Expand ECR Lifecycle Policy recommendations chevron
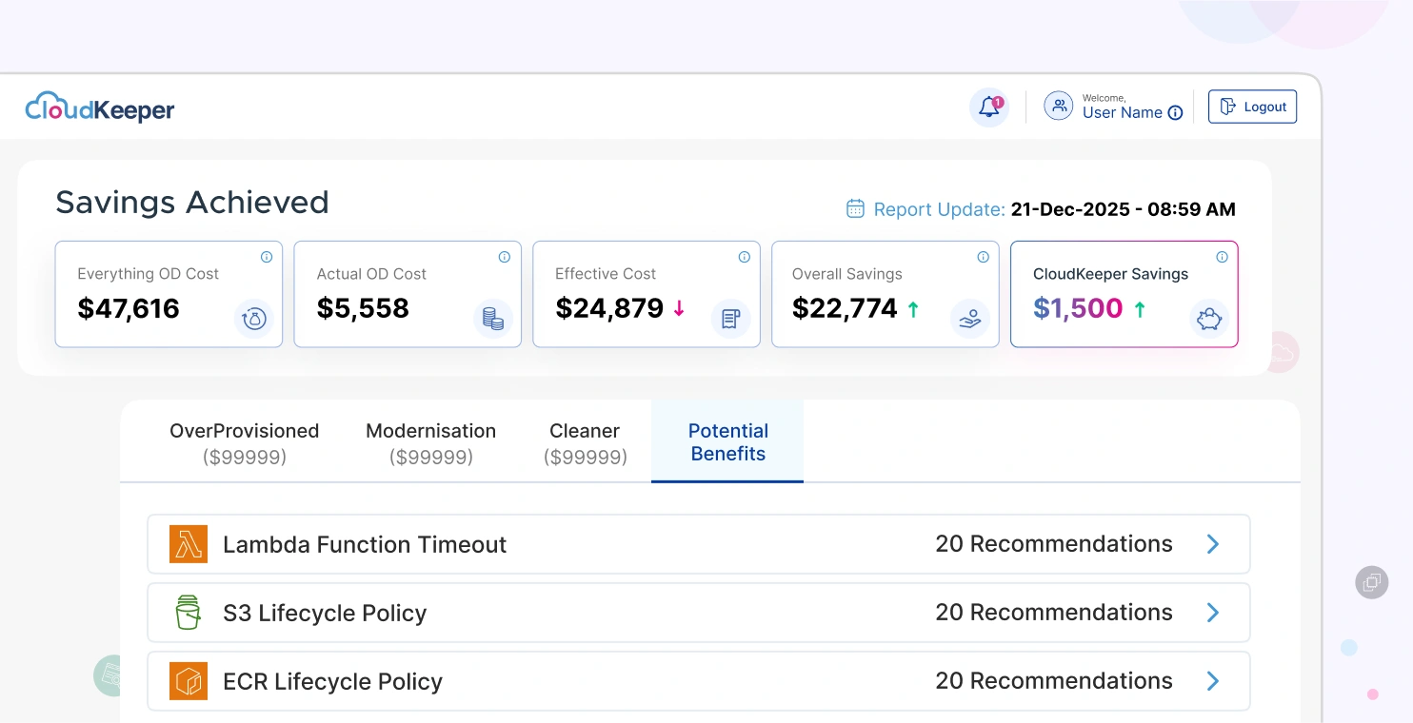 point(1213,681)
